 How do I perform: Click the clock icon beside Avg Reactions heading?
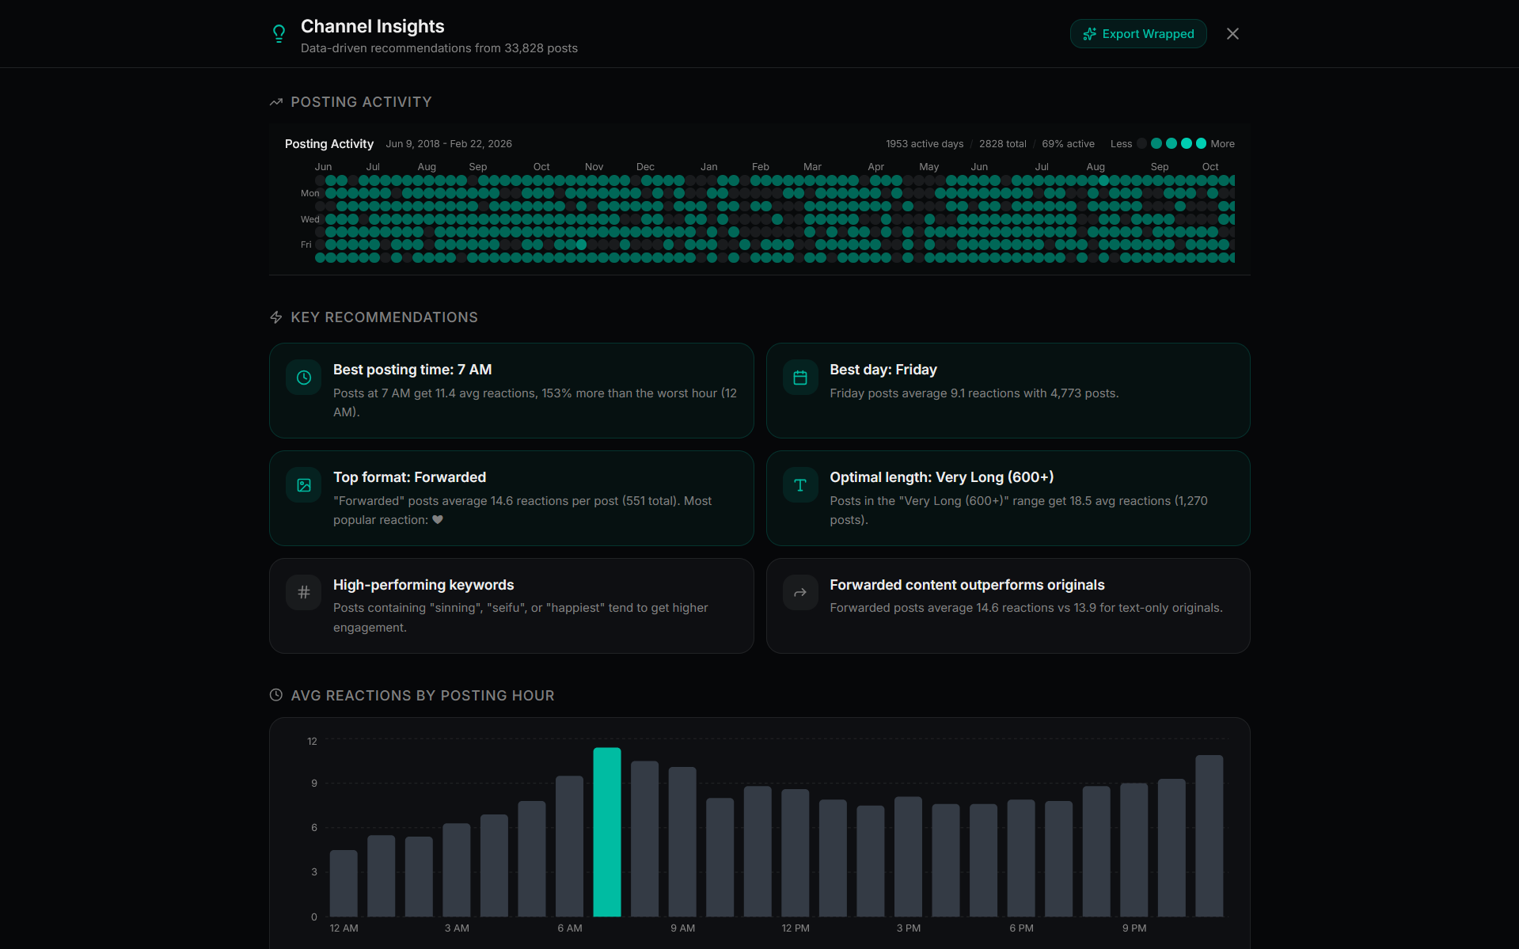click(x=276, y=695)
